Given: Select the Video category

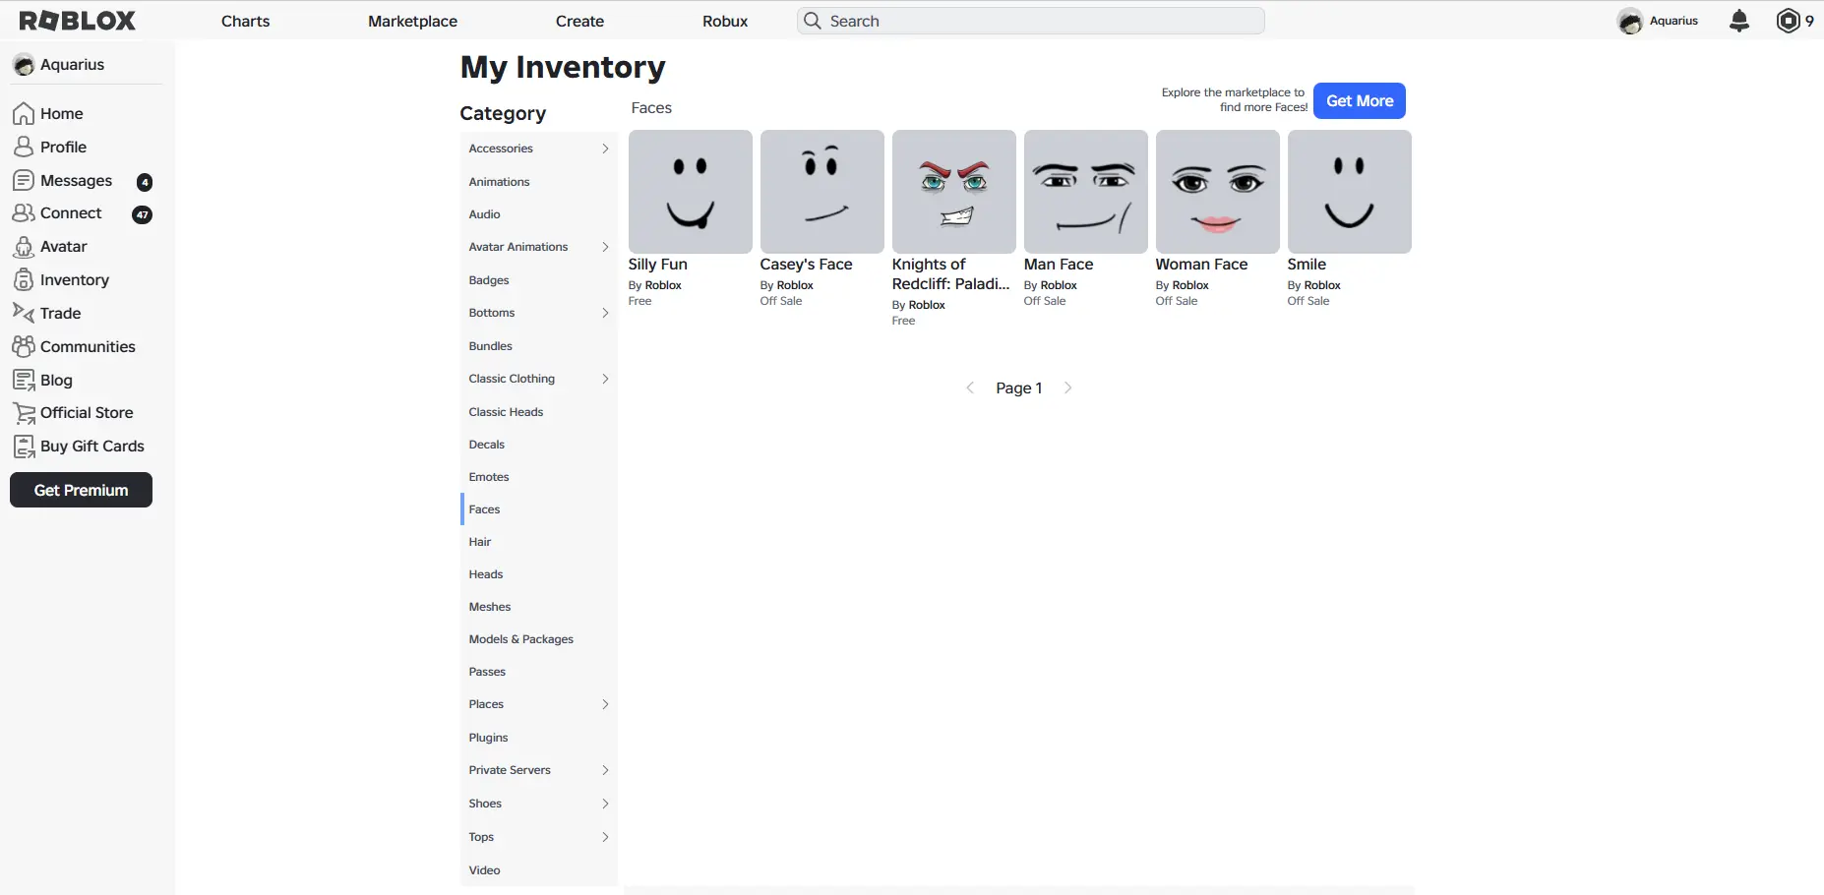Looking at the screenshot, I should 539,870.
